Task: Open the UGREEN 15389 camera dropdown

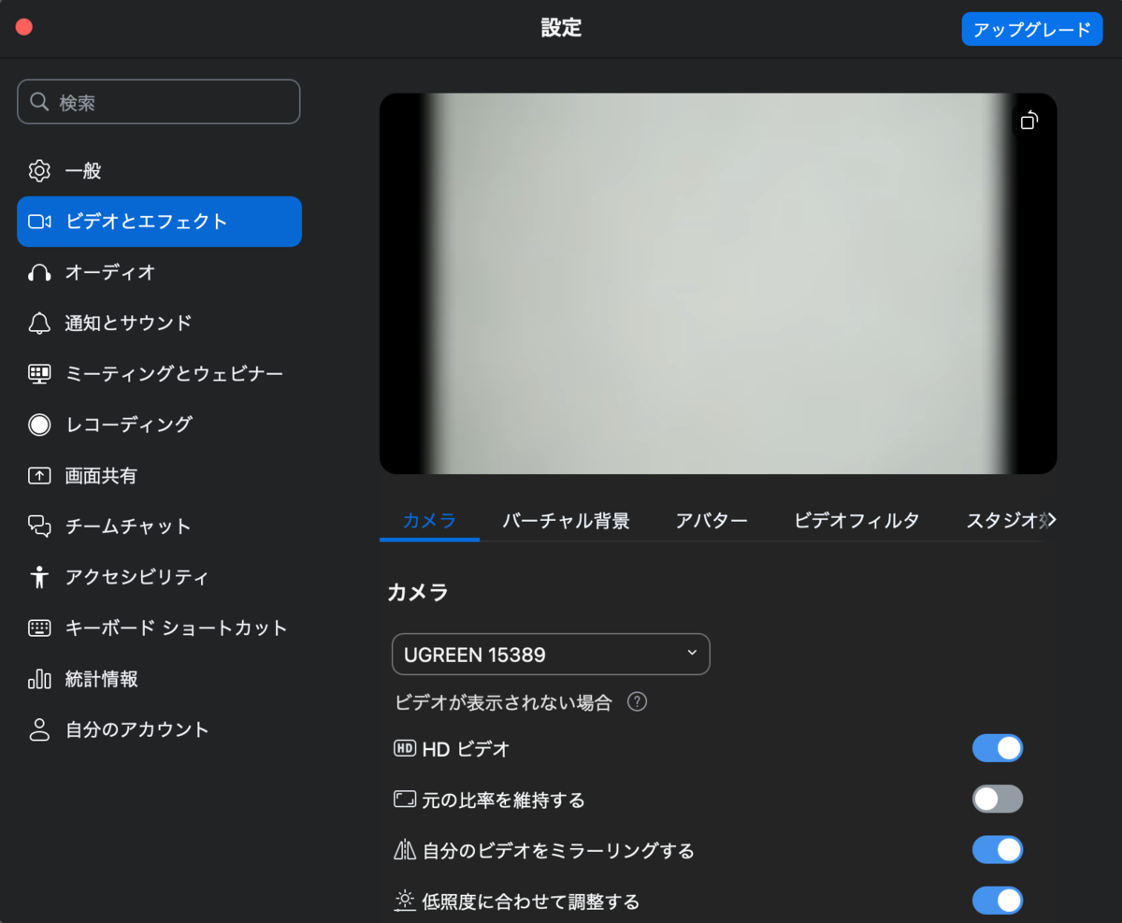Action: click(x=551, y=654)
